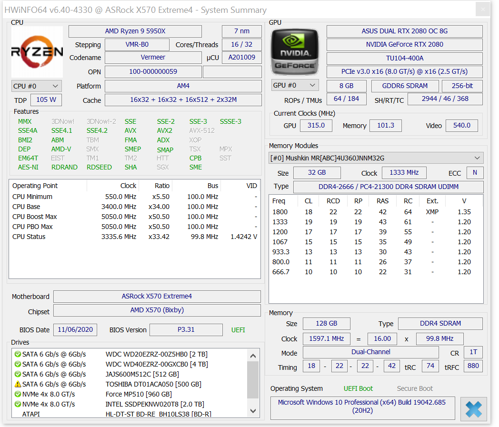The image size is (499, 427).
Task: Click the 16 / 32 cores/threads field
Action: (x=242, y=45)
